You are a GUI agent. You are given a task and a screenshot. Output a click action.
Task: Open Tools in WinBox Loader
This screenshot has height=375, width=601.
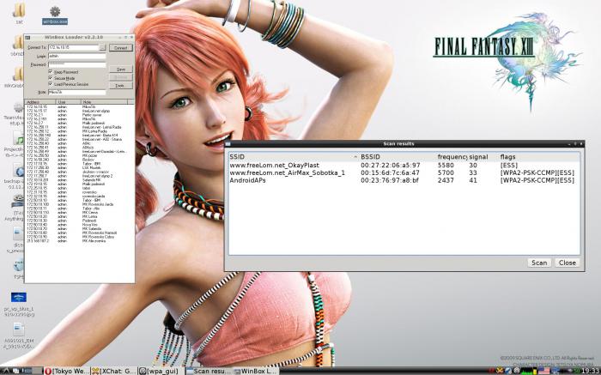coord(121,86)
